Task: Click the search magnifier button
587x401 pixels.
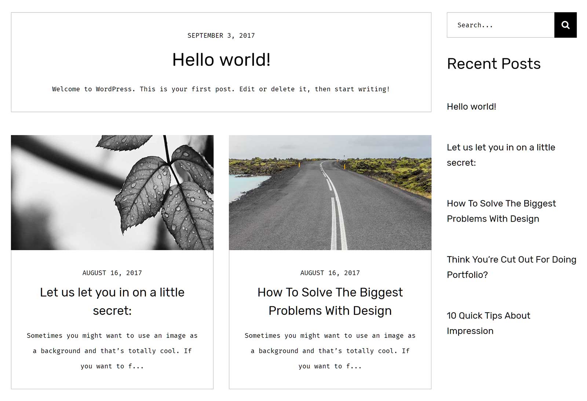Action: click(565, 25)
